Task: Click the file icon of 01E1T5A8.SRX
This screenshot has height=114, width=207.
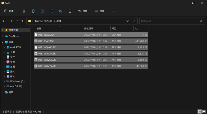Action: tap(36, 35)
